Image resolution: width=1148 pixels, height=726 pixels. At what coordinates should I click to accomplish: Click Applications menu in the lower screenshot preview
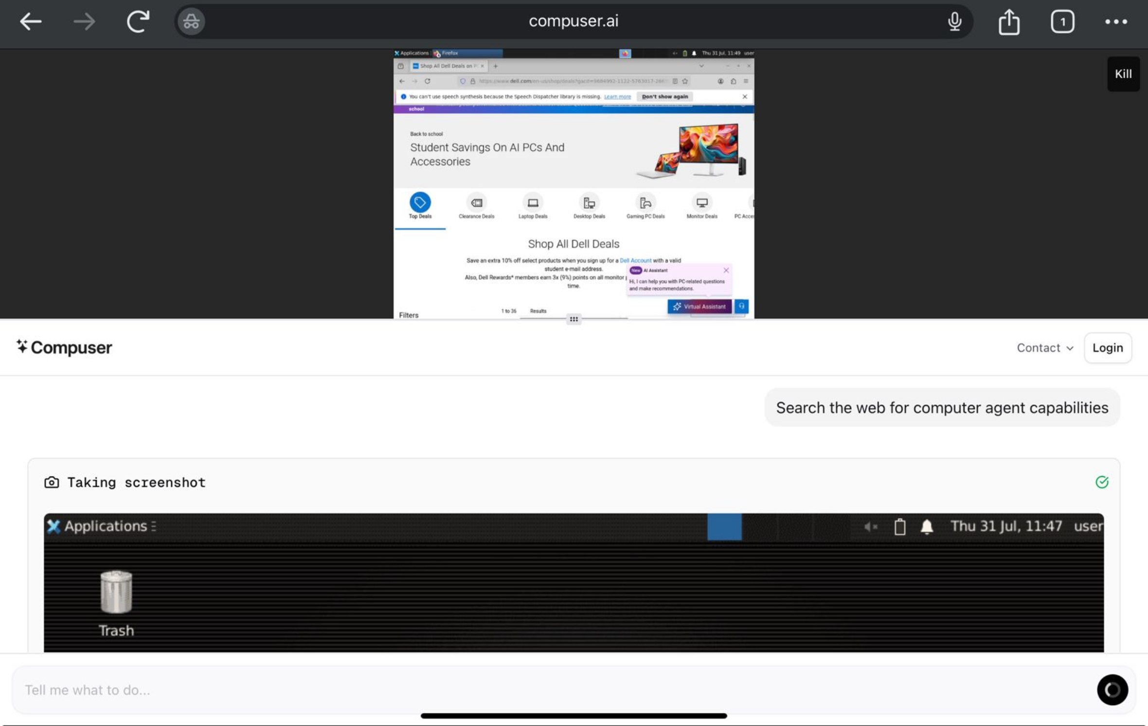[101, 526]
